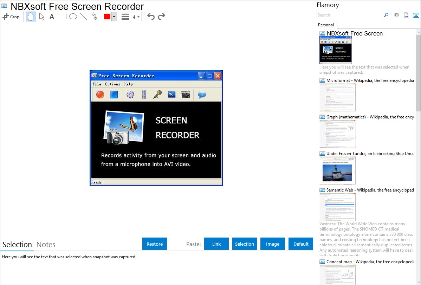Open the color picker dropdown arrow

point(114,17)
